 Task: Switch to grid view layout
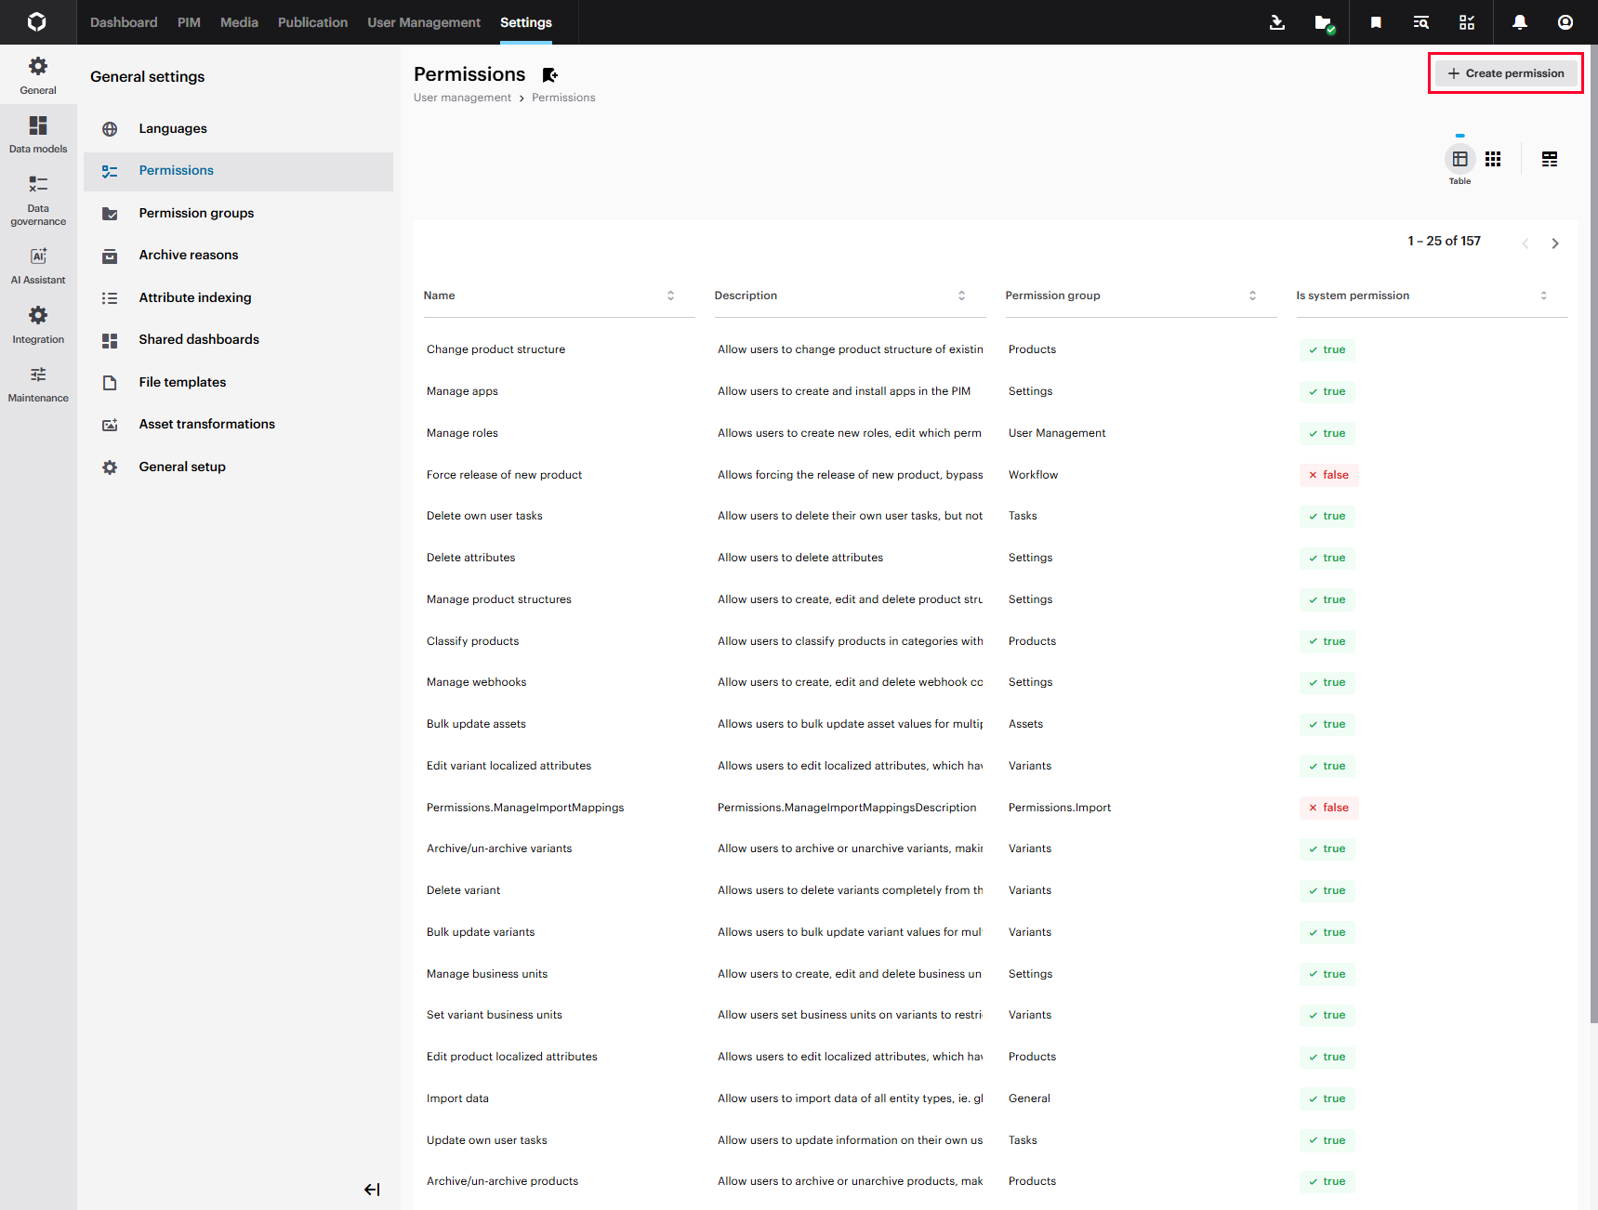coord(1493,159)
